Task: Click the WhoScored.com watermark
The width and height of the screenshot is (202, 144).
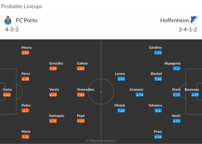Action: [101, 141]
